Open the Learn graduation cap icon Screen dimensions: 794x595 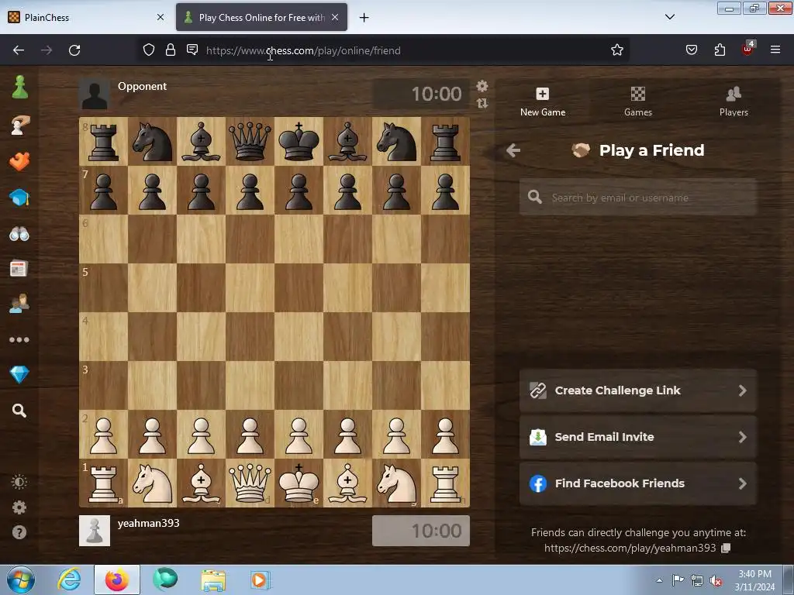19,198
